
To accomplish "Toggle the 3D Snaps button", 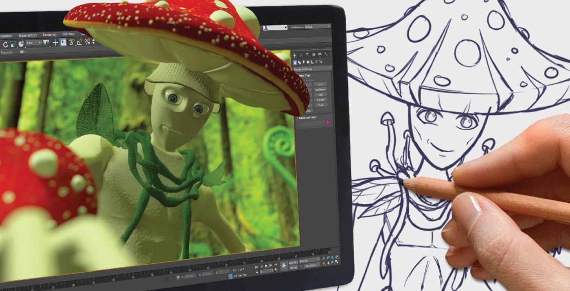I will (72, 42).
